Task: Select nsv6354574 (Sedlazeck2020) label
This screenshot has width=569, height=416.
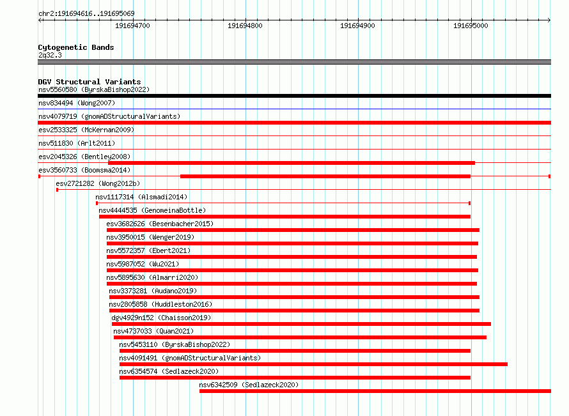Action: (169, 371)
